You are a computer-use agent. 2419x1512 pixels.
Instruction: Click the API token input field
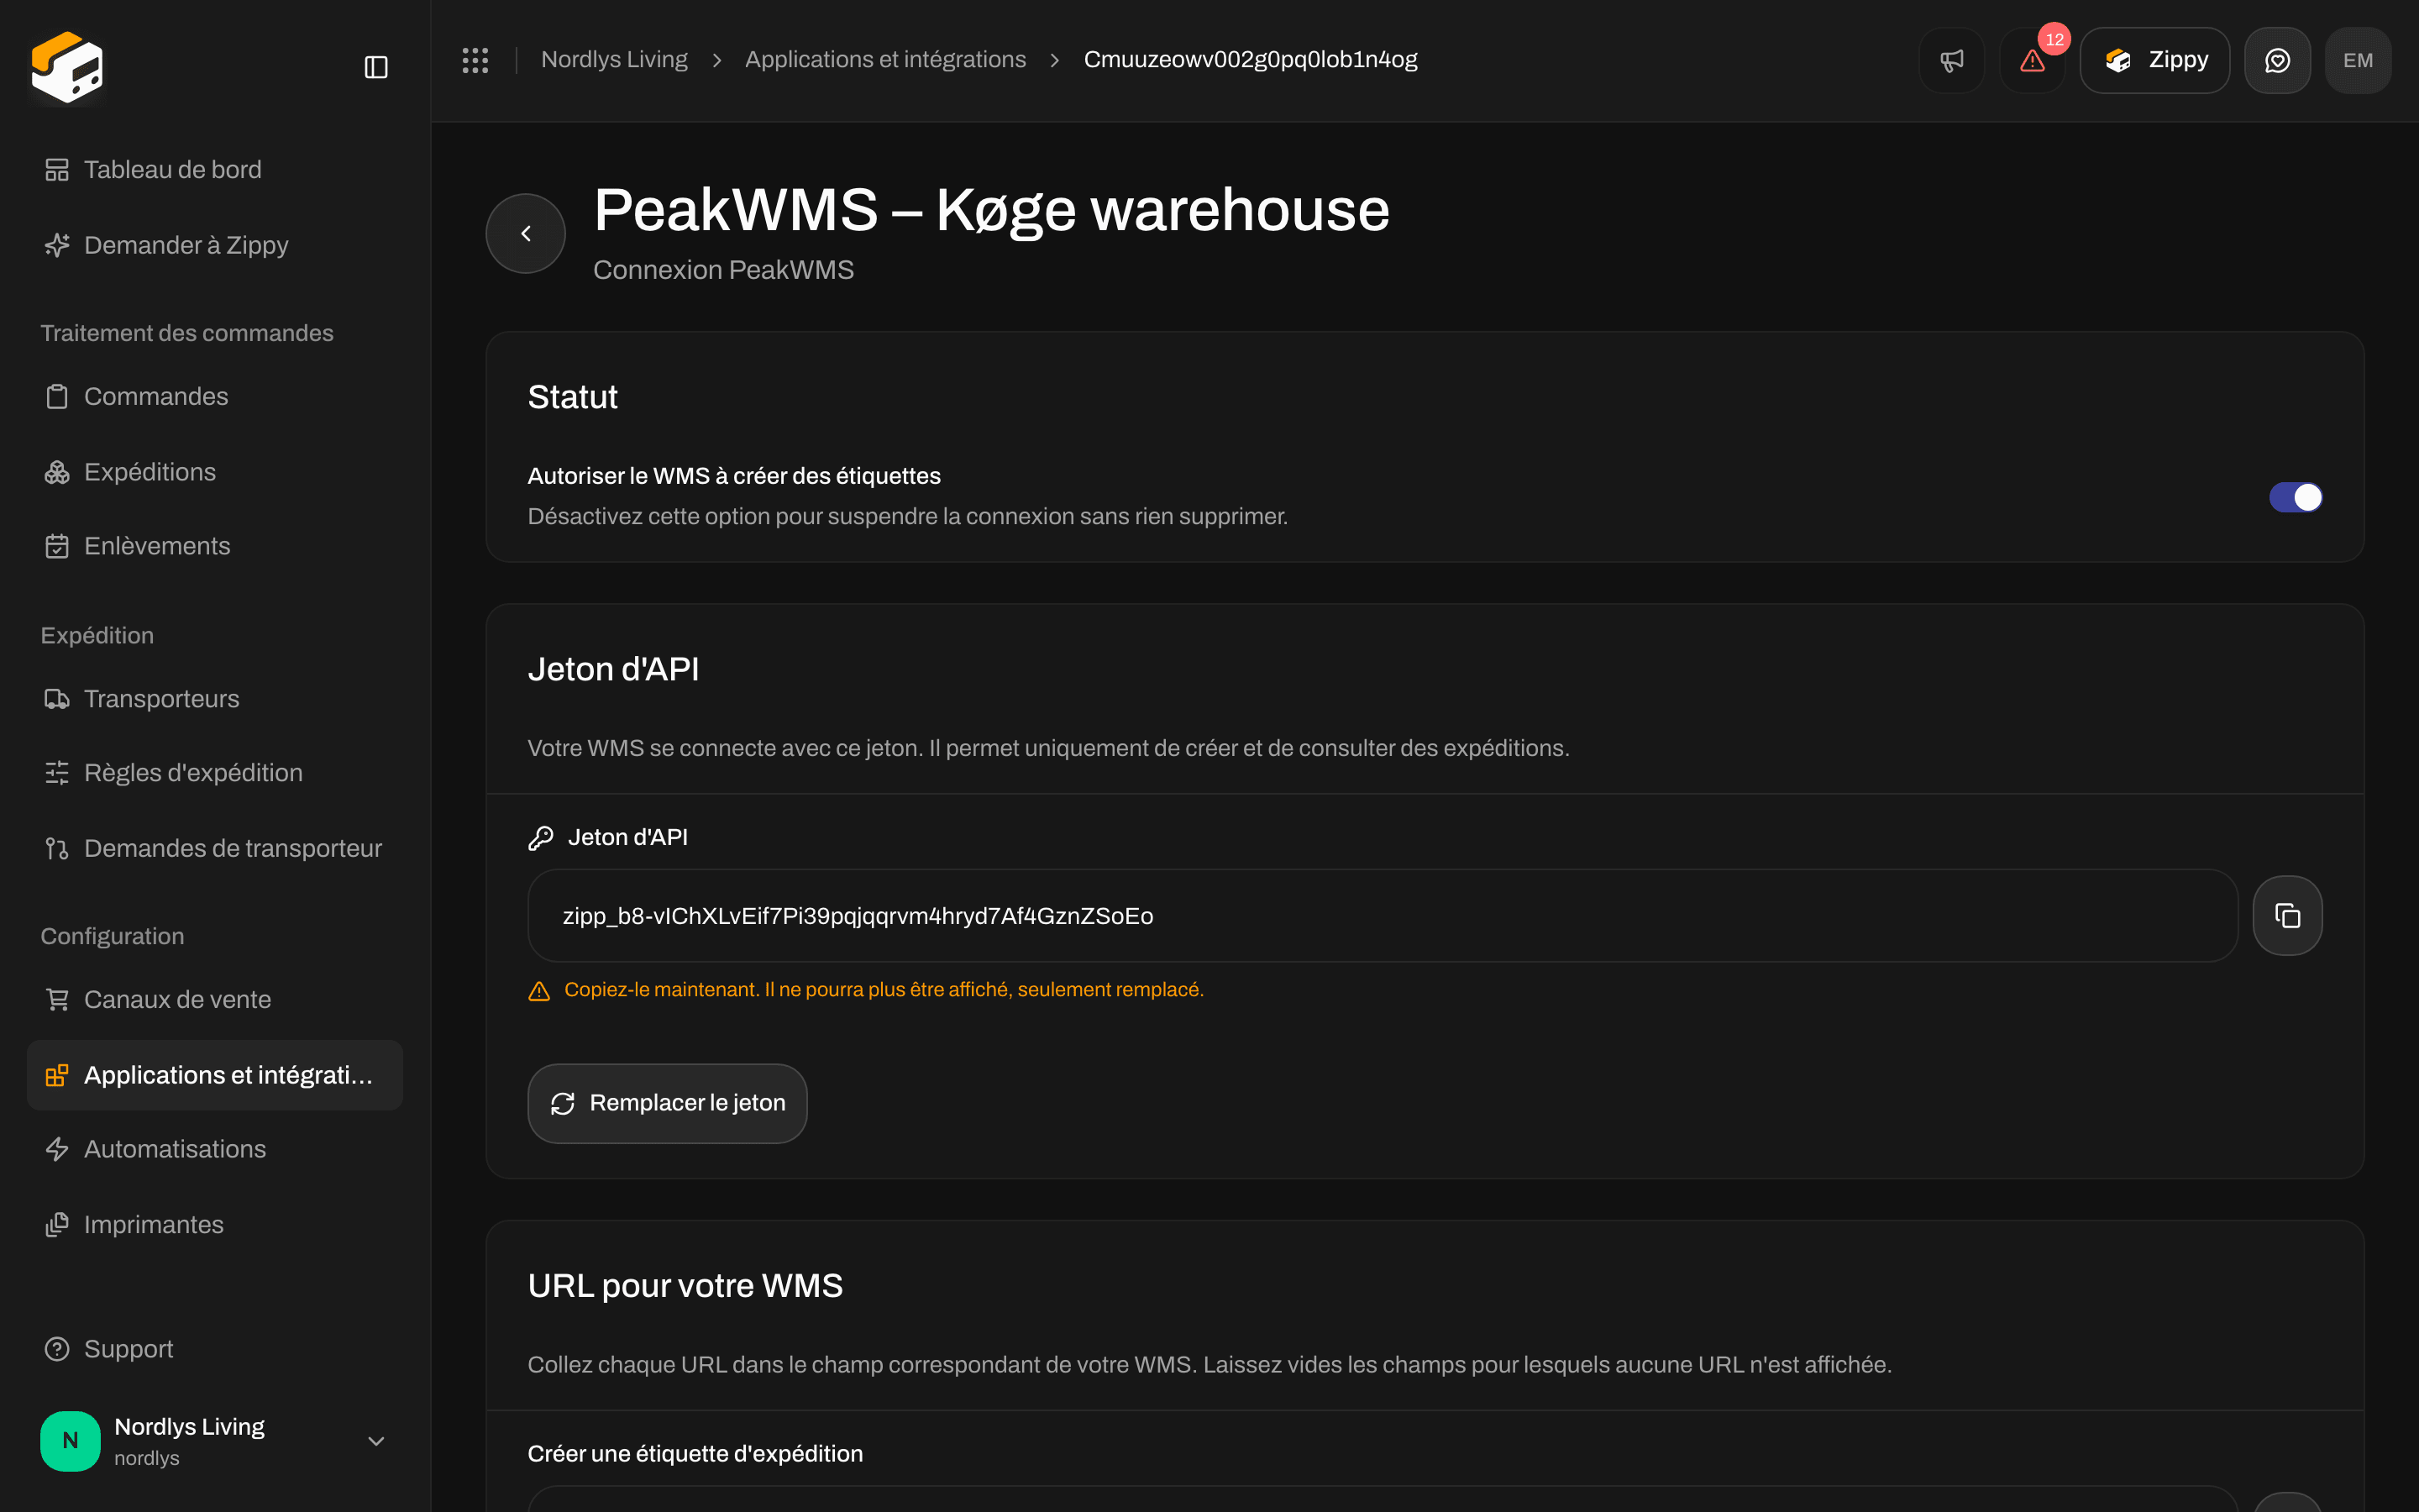(x=1382, y=915)
